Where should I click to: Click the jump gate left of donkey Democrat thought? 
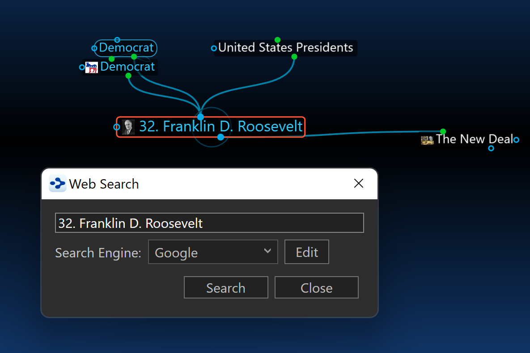point(82,67)
